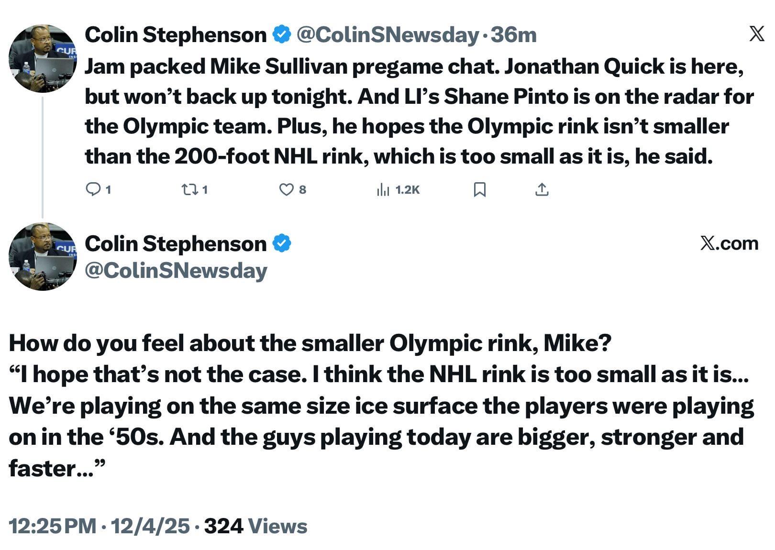Click the 324 Views count
775x550 pixels.
pos(255,526)
